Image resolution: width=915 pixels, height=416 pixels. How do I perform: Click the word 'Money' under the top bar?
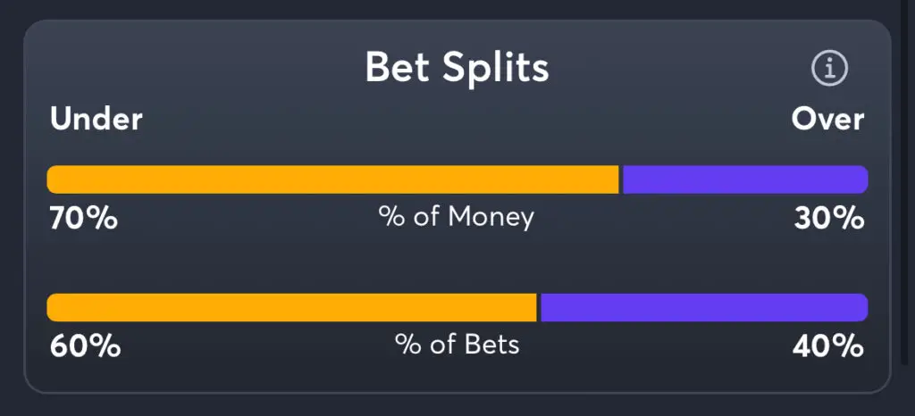coord(491,217)
